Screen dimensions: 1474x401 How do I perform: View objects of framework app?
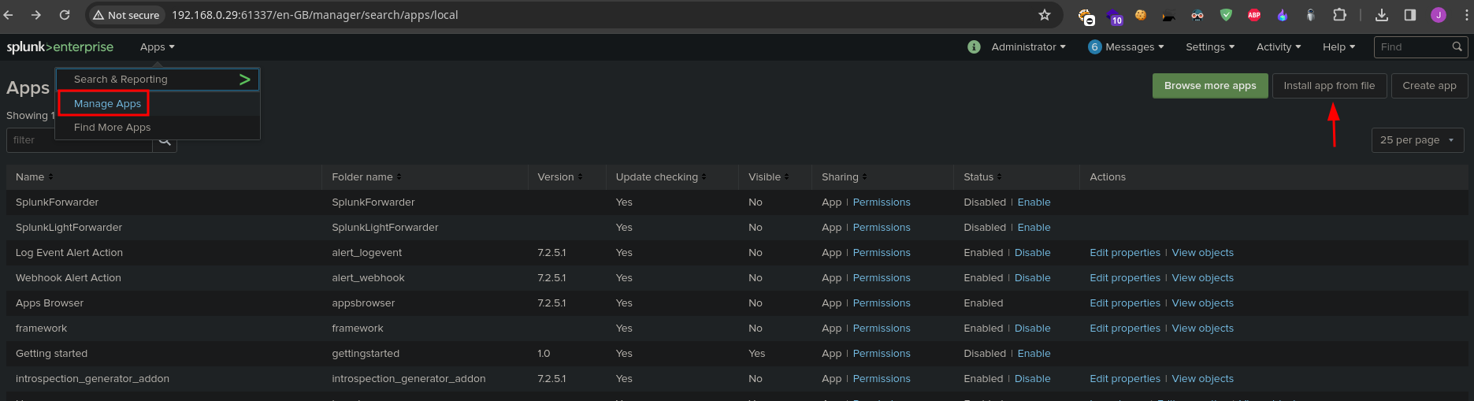point(1202,329)
